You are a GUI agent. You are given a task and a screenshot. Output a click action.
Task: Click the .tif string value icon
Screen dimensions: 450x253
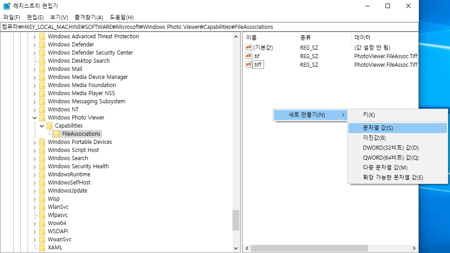click(249, 55)
